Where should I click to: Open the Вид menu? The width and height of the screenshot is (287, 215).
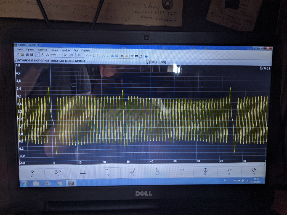pos(76,50)
